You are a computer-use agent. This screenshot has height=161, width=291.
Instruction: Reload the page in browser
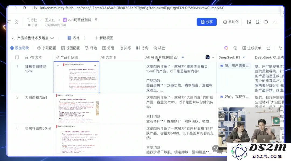[x=25, y=8]
